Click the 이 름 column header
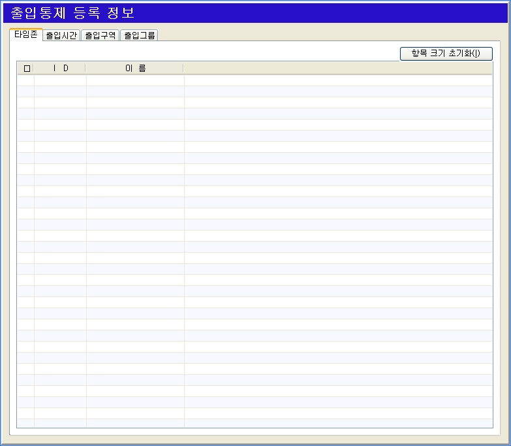 135,68
